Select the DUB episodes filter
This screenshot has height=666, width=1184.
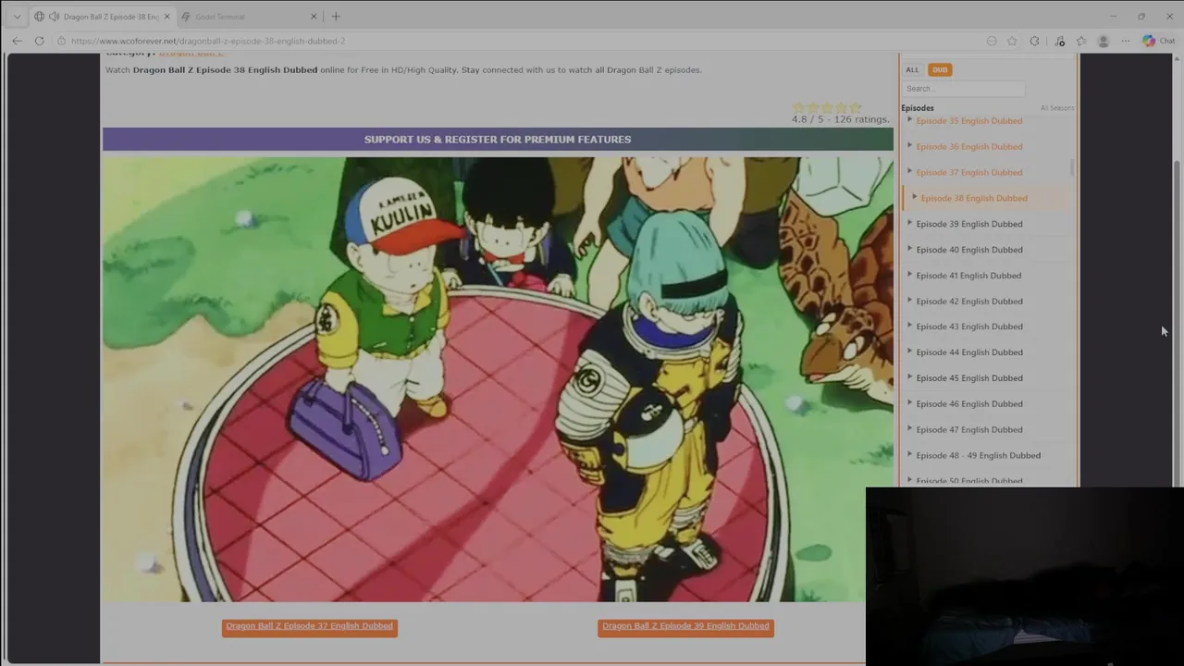click(x=940, y=69)
